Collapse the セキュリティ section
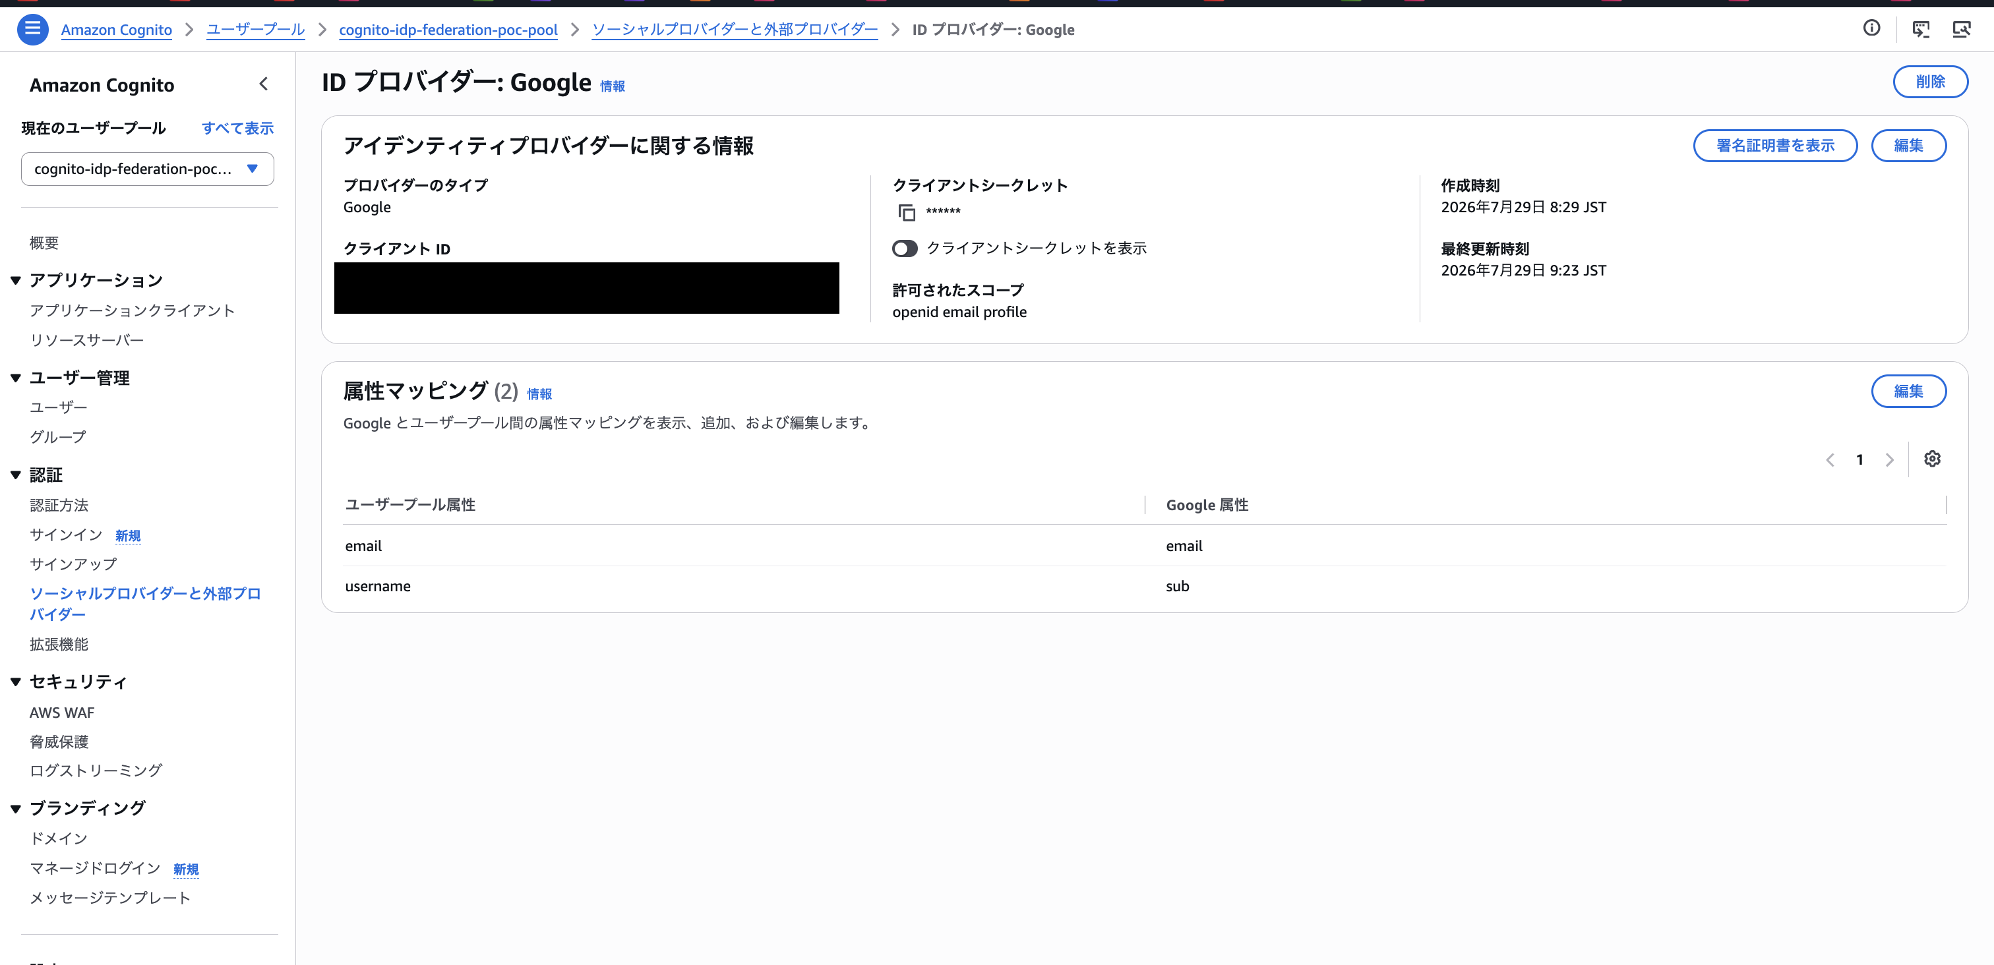The height and width of the screenshot is (965, 1994). [15, 681]
